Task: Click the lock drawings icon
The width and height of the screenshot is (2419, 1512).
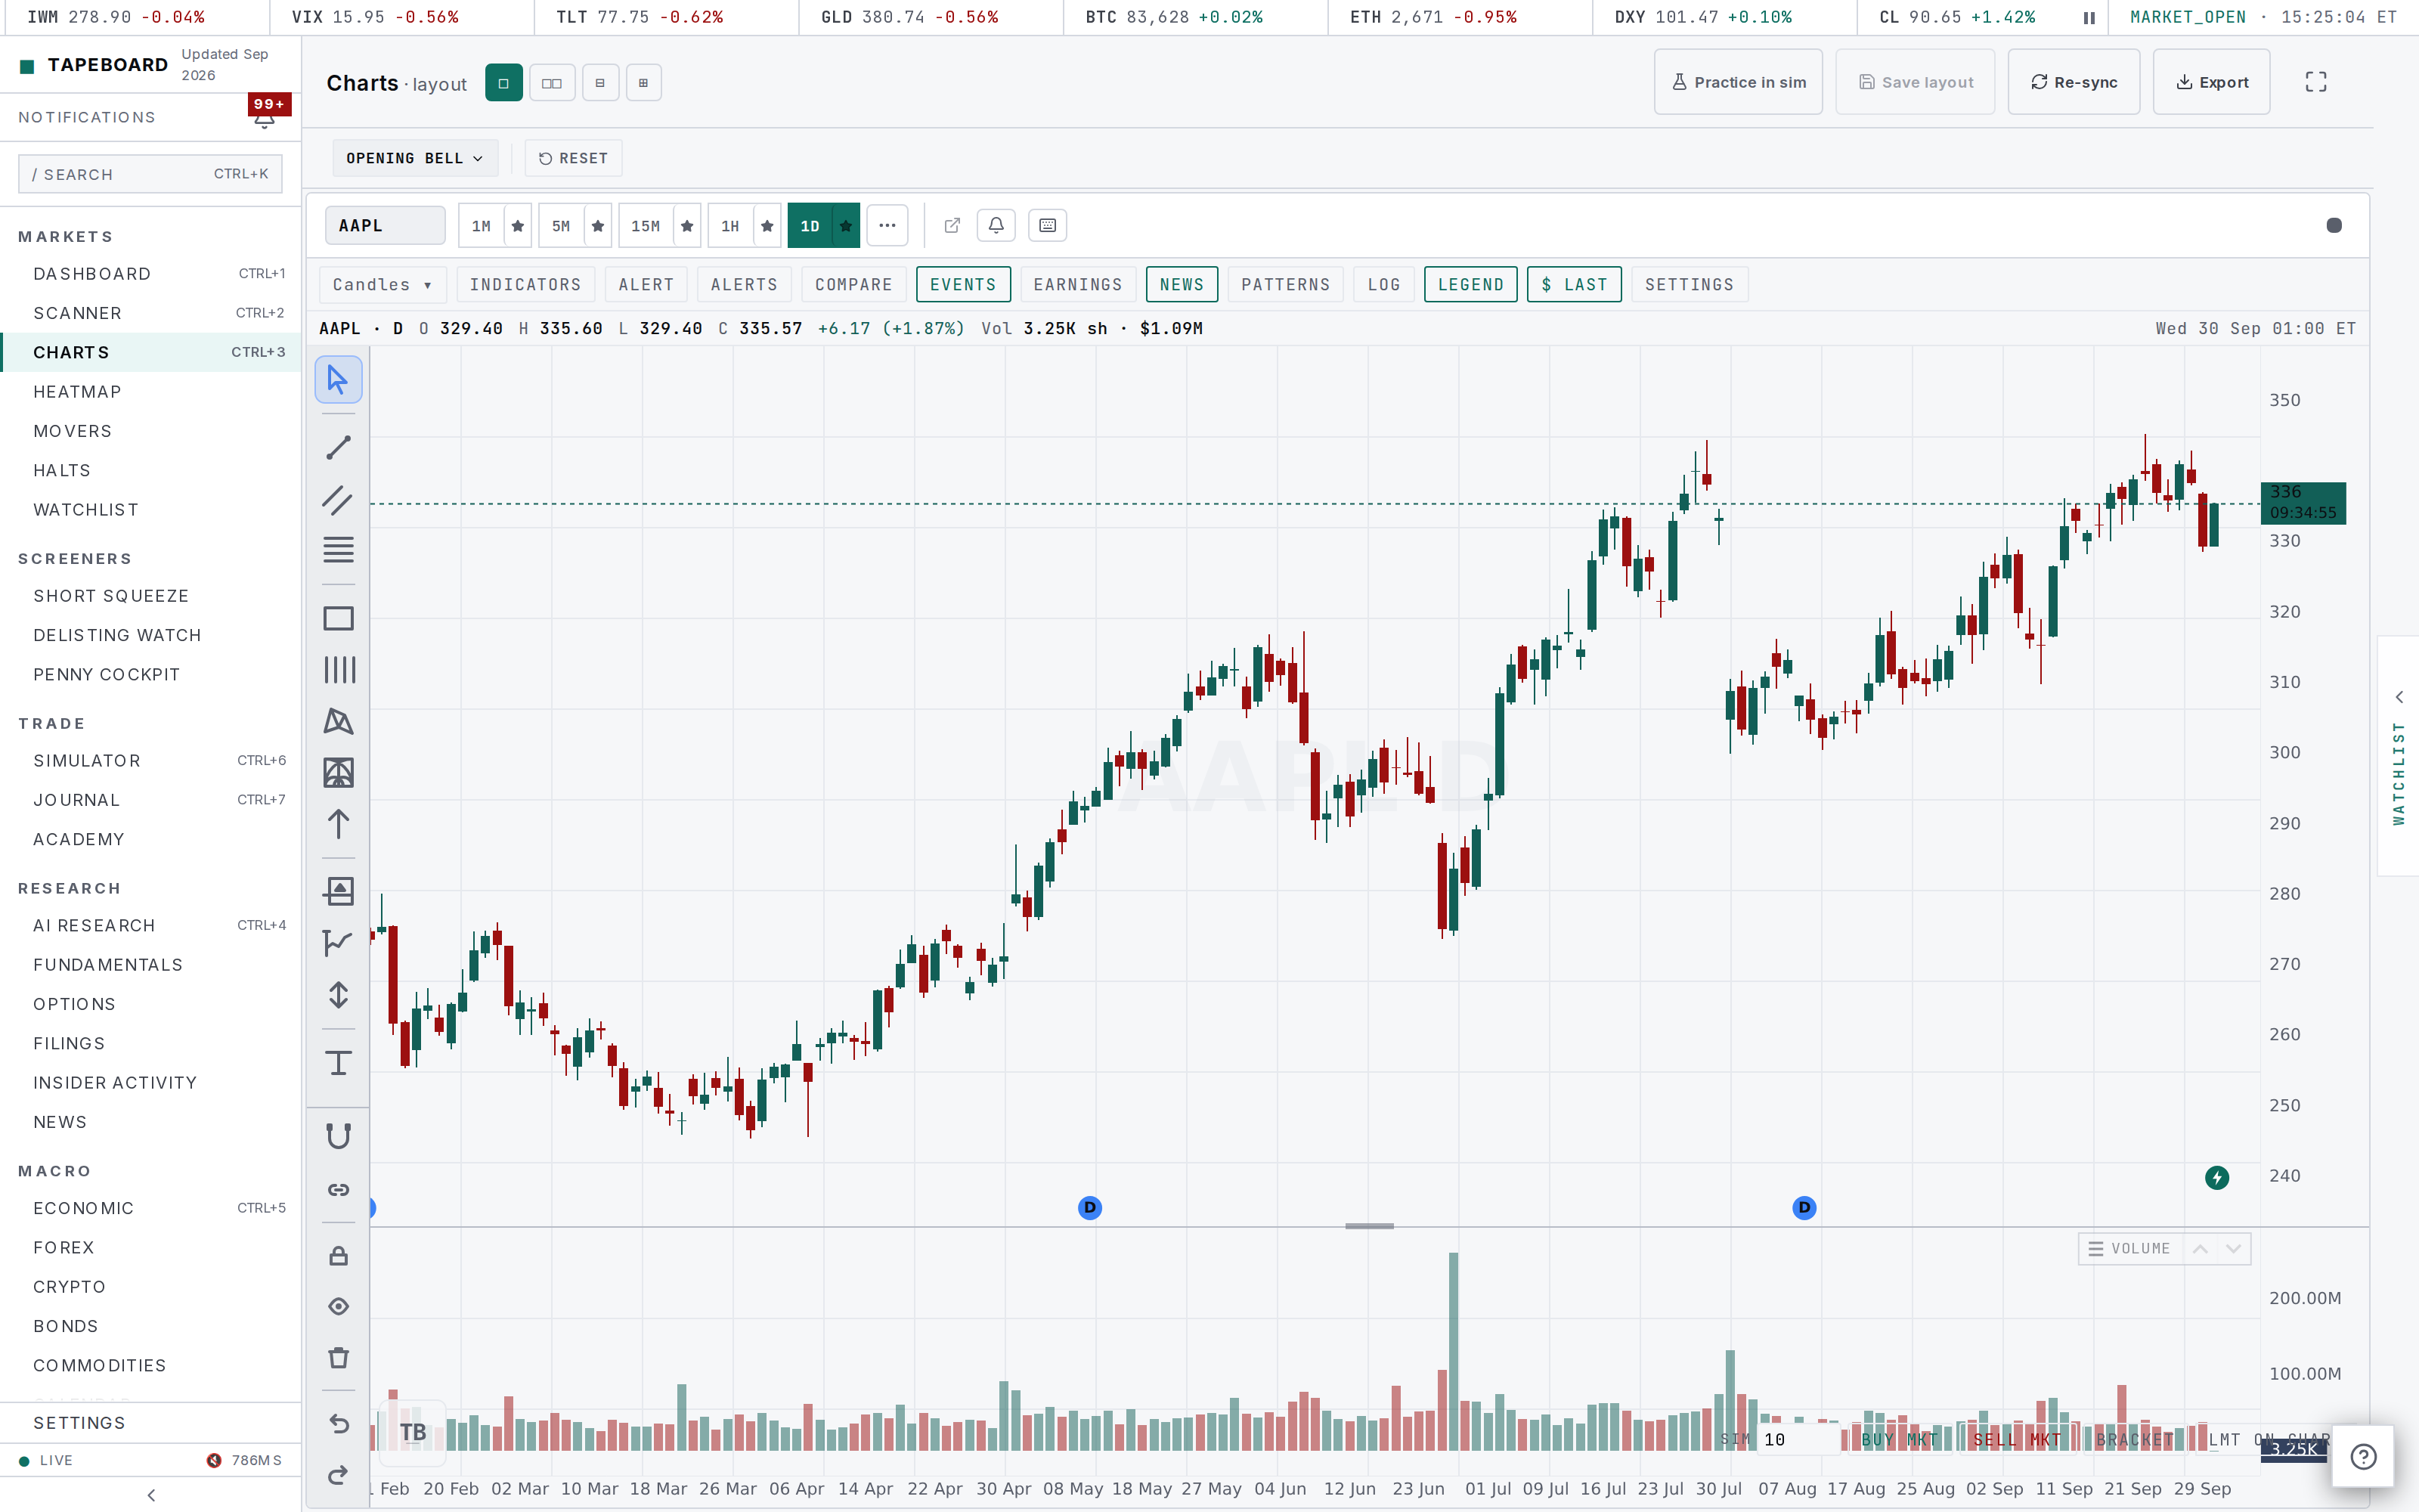Action: point(338,1256)
